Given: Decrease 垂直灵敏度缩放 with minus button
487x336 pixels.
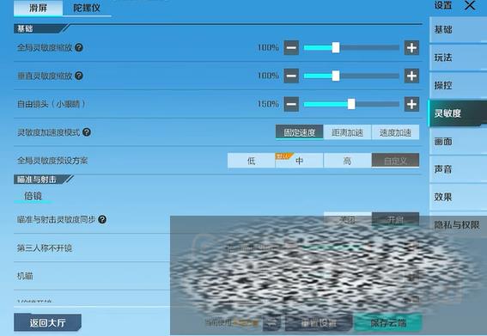Looking at the screenshot, I should point(291,76).
